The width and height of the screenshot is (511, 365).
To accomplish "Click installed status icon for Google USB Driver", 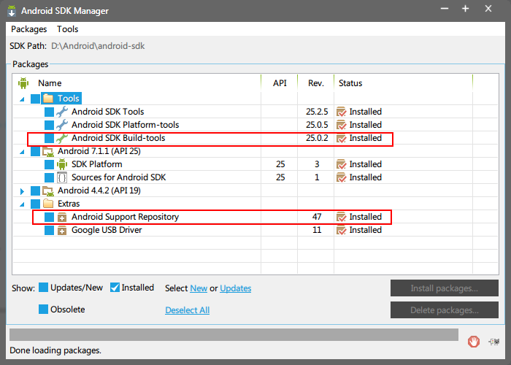I will click(x=341, y=230).
